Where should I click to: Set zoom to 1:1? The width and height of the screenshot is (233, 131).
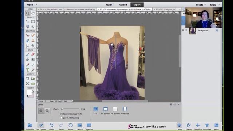[96, 111]
